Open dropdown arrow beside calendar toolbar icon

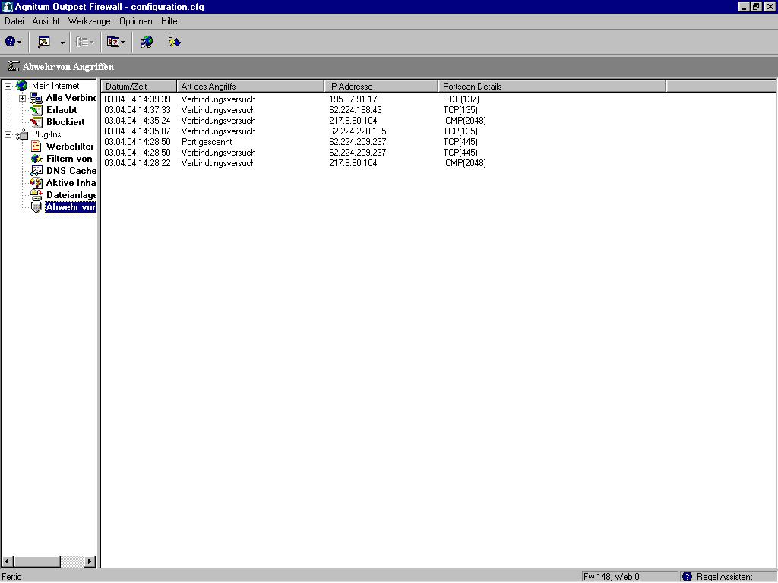(x=123, y=43)
